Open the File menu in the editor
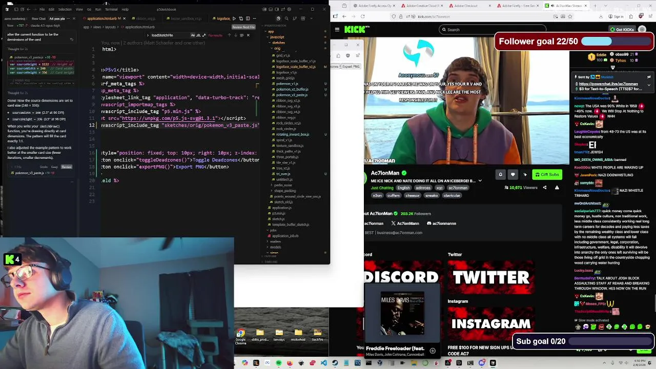The width and height of the screenshot is (656, 369). [x=42, y=9]
